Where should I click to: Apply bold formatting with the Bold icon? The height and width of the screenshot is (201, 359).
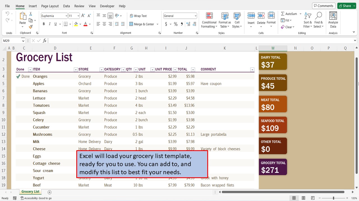pyautogui.click(x=43, y=24)
